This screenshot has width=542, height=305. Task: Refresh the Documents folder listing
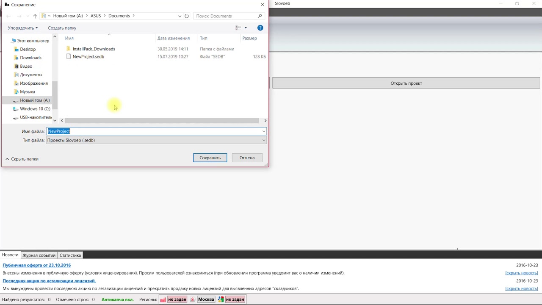click(x=187, y=16)
